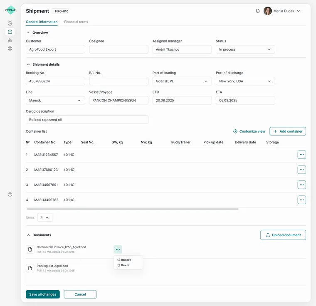Open the help question mark icon
Viewport: 316px width, 306px height.
10,194
